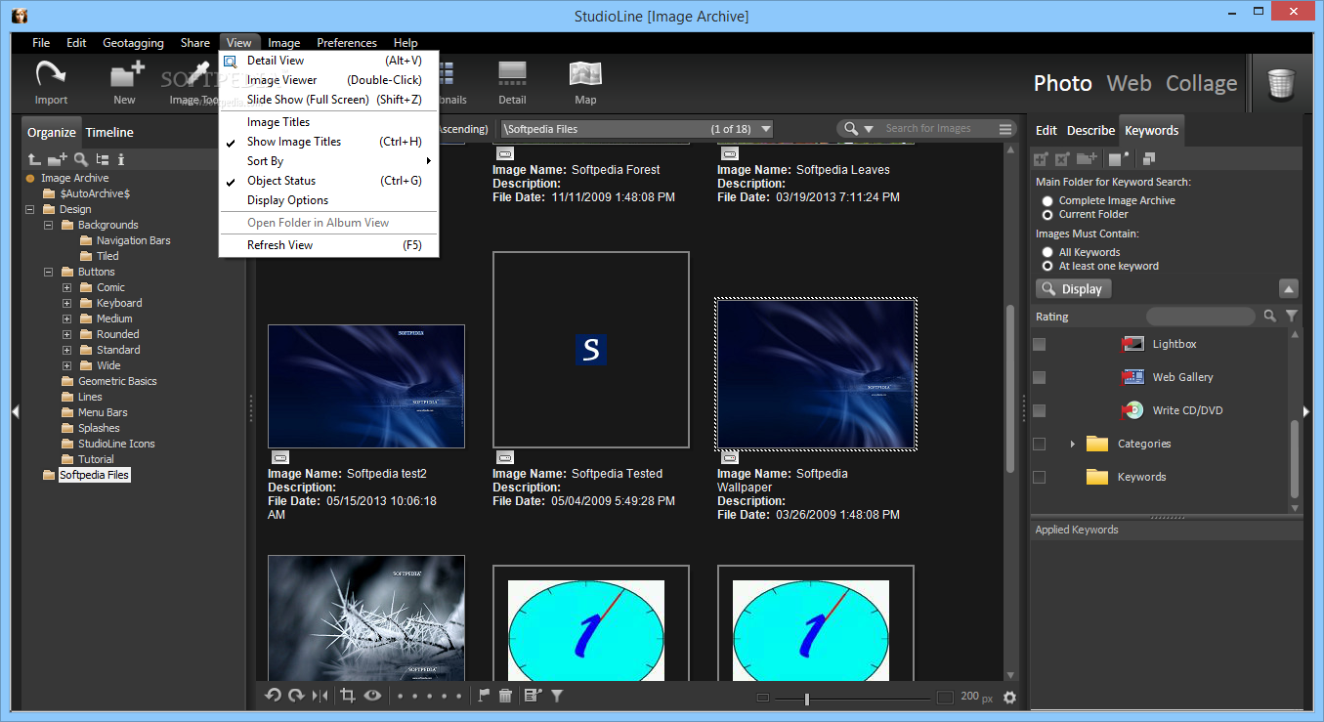Open the Softpedia Files path dropdown
This screenshot has height=722, width=1324.
point(765,129)
